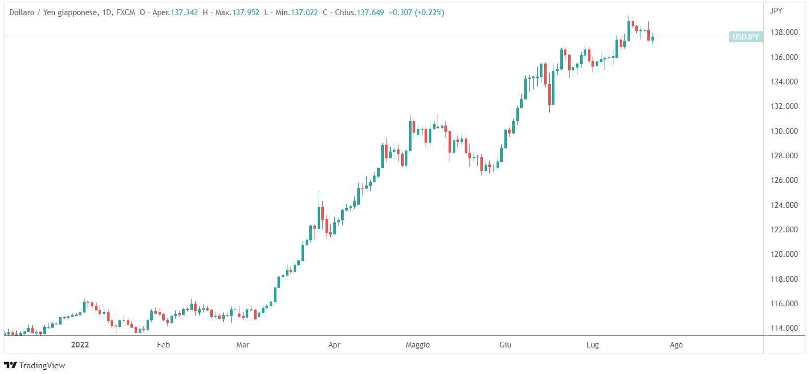Click the TradingView logo icon
Image resolution: width=809 pixels, height=374 pixels.
pyautogui.click(x=10, y=365)
